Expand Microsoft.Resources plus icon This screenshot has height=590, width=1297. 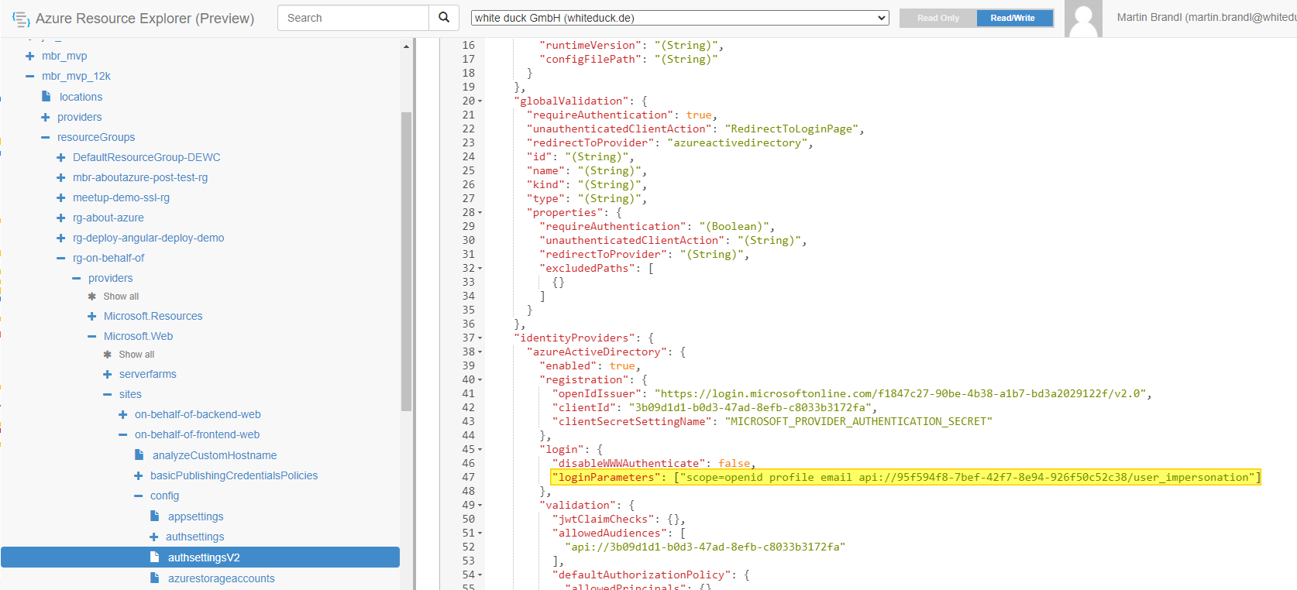click(x=92, y=316)
